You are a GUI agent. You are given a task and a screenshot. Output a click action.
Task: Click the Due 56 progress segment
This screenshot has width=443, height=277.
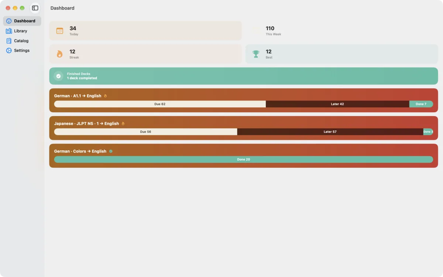146,132
